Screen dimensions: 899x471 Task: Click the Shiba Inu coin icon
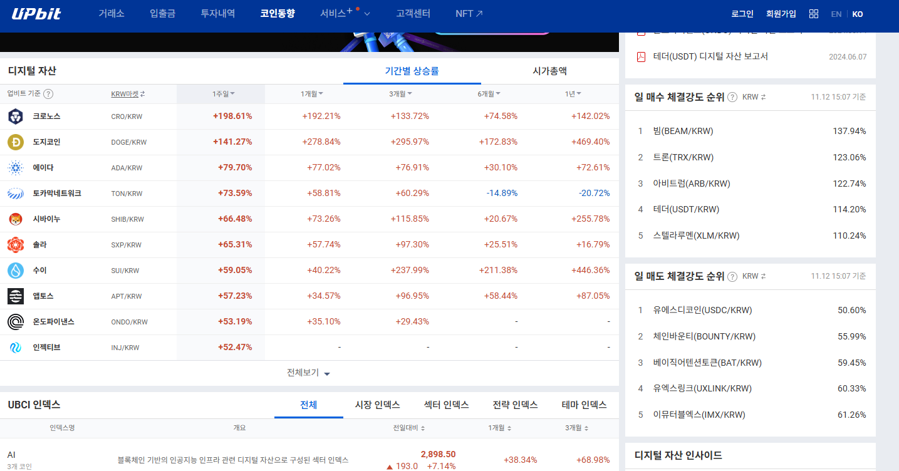click(16, 219)
